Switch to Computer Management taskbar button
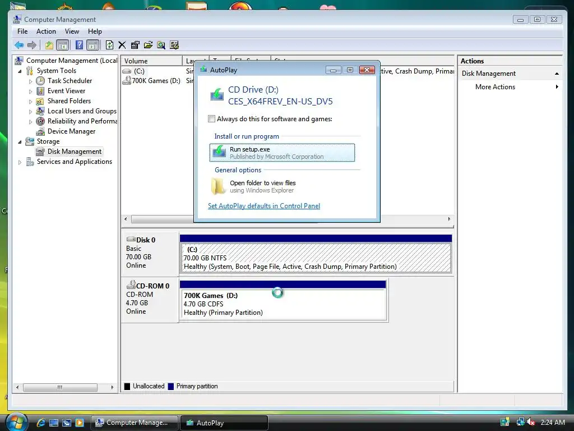 click(135, 423)
